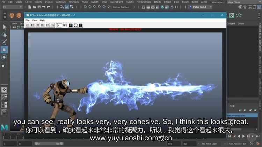Click FCheck's step forward one frame button
The width and height of the screenshot is (262, 147).
point(47,25)
